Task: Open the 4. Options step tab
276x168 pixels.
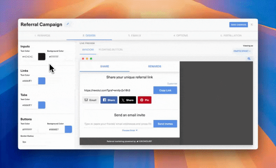Action: coord(181,36)
